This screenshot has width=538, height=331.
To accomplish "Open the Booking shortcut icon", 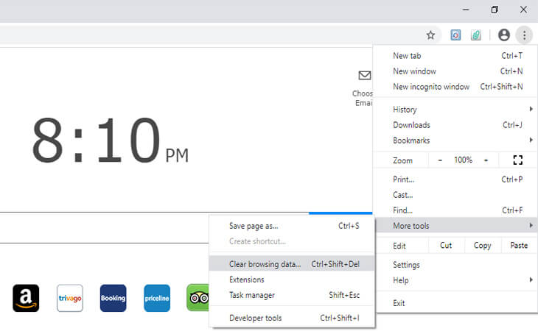I will click(113, 298).
